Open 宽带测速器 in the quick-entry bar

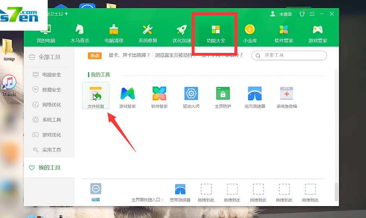180,193
